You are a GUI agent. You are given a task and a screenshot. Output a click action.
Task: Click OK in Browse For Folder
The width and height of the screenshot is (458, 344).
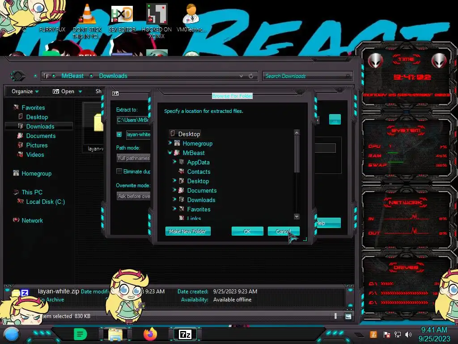(x=247, y=232)
